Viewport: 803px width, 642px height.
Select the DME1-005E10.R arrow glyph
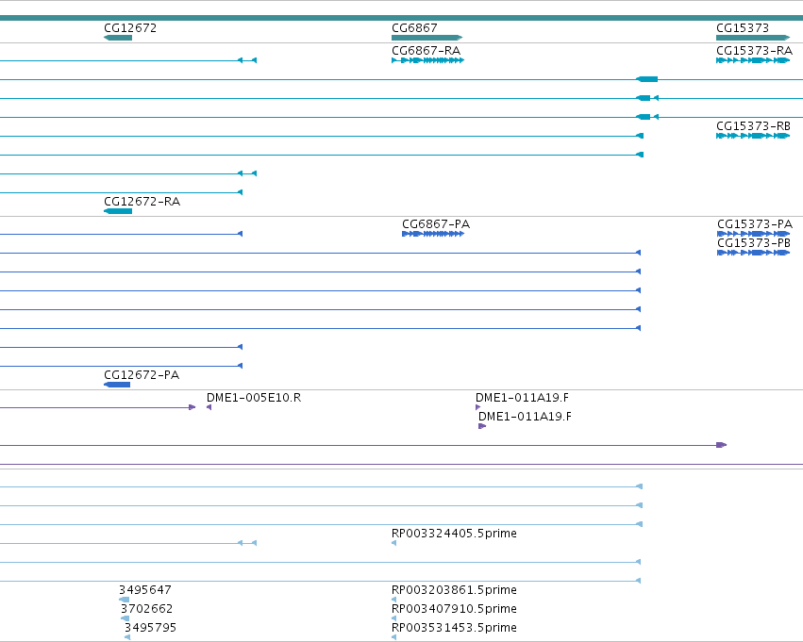209,407
